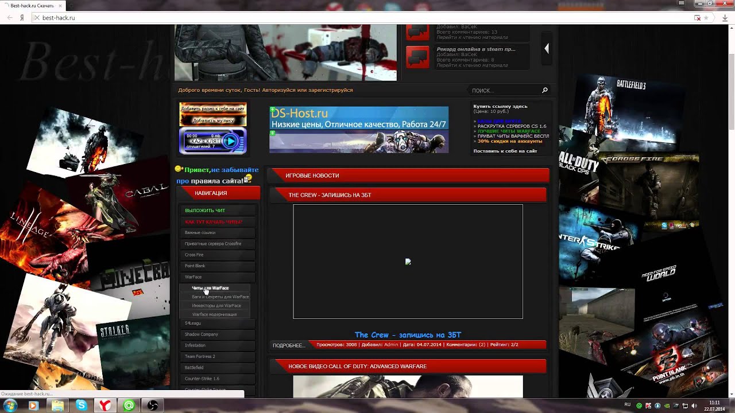Click the RU language indicator

(x=627, y=405)
